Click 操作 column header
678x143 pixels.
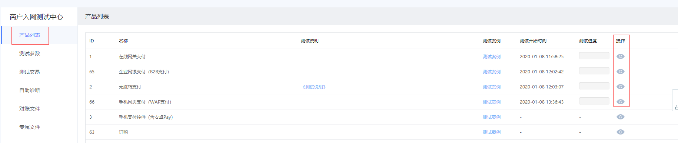tap(621, 41)
